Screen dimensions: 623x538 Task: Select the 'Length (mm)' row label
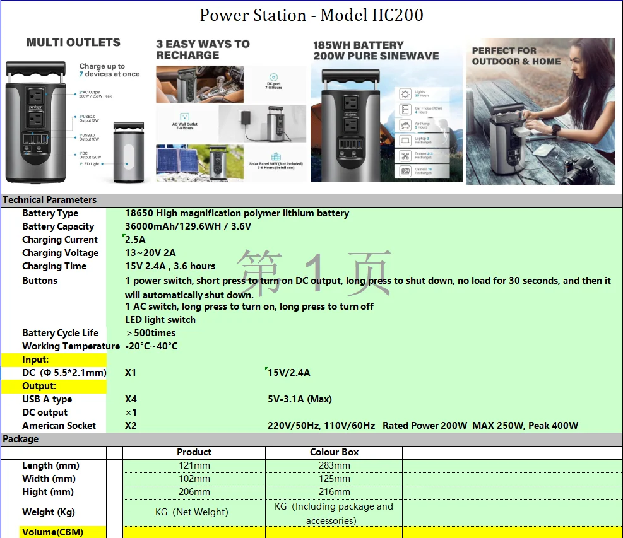click(x=51, y=465)
